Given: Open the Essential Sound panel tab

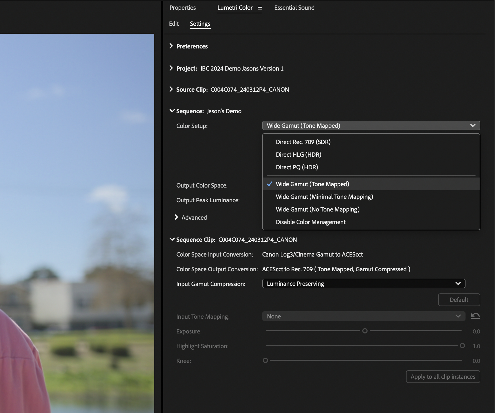Looking at the screenshot, I should click(x=294, y=8).
